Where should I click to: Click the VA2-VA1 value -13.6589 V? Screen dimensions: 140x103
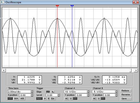(x=115, y=80)
